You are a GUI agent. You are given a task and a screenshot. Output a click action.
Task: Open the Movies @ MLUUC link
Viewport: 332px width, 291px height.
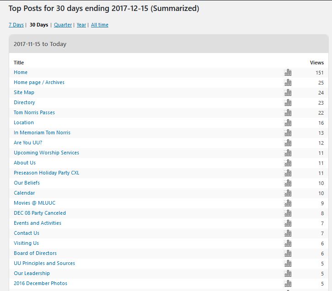pos(34,203)
